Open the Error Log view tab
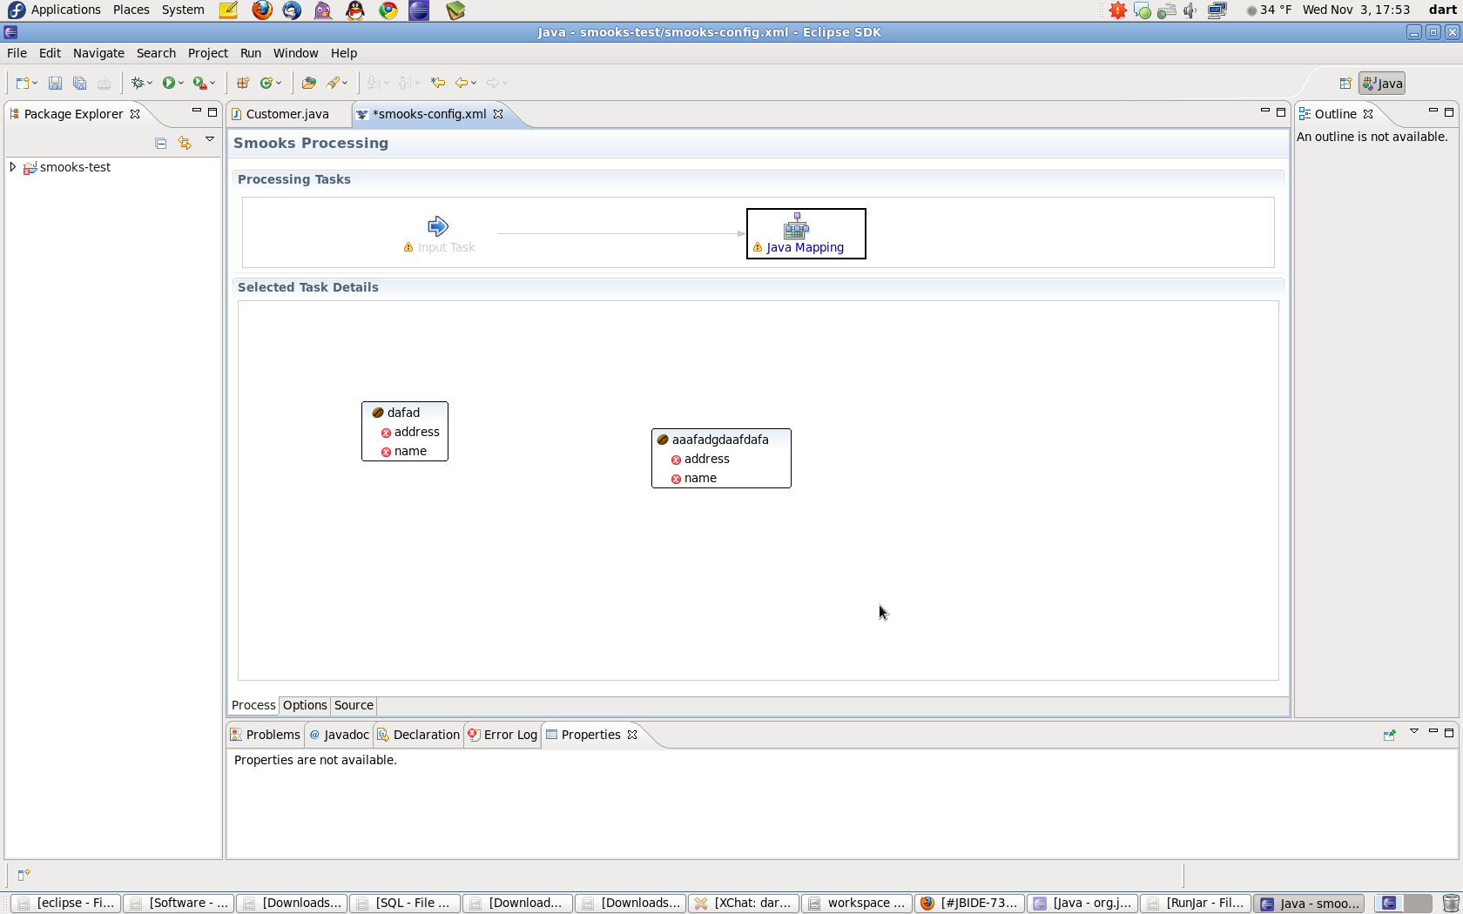 (502, 735)
